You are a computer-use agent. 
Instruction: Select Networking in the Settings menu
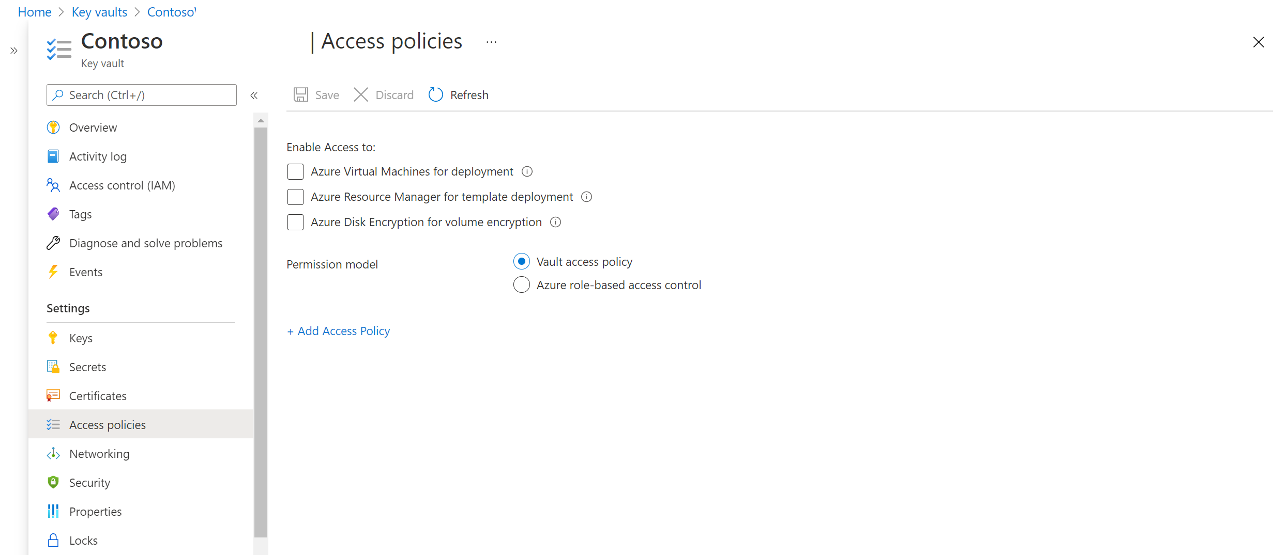(x=100, y=453)
